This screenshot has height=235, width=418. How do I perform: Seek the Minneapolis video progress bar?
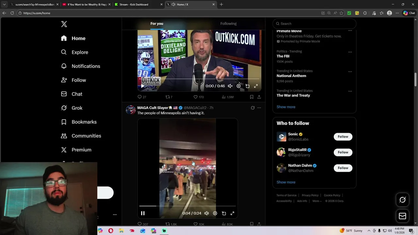pyautogui.click(x=187, y=206)
